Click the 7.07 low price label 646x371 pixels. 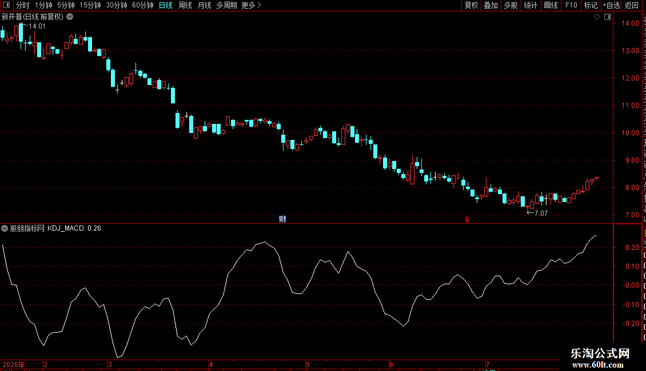pyautogui.click(x=541, y=213)
